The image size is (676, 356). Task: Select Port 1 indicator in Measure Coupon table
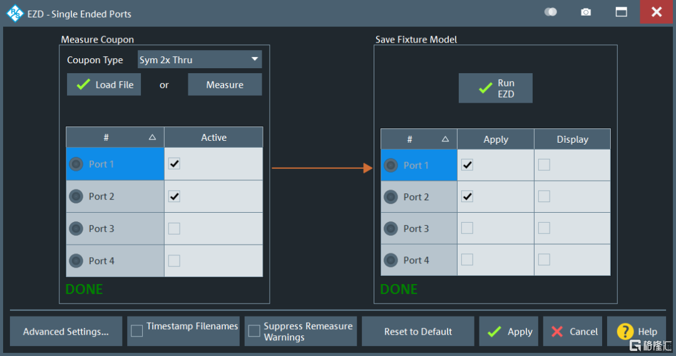pos(76,164)
